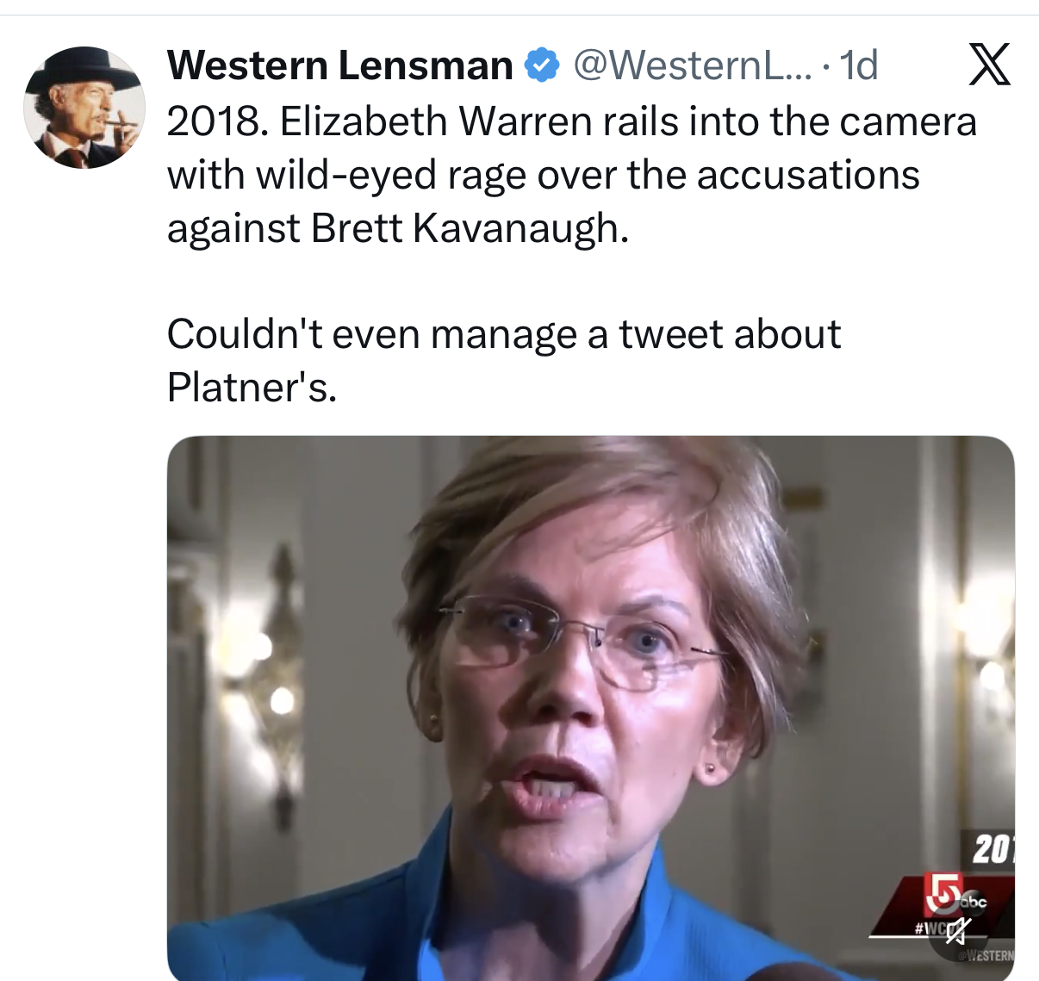Screen dimensions: 1039x981
Task: Click the "Couldn't even manage a tweet" line
Action: [503, 334]
